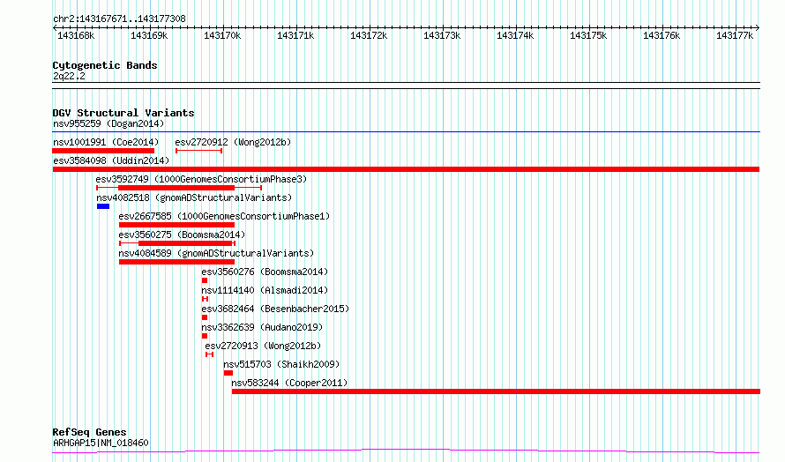Open the esv3584098 (Uddin2014) label
This screenshot has width=785, height=462.
(111, 160)
